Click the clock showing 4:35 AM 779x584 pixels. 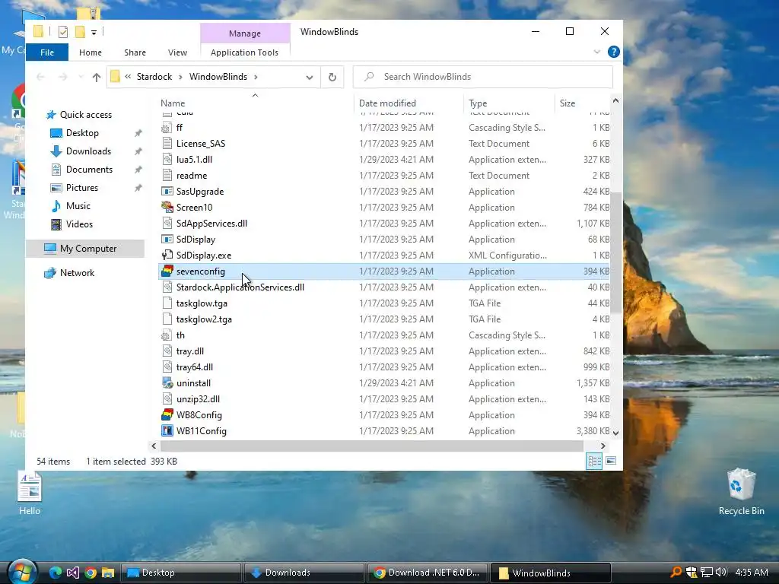pyautogui.click(x=751, y=572)
